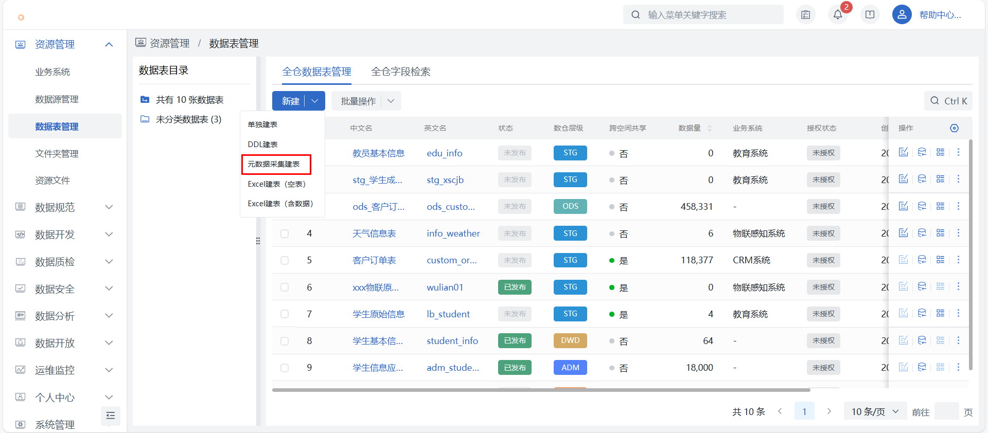Check the checkbox for row 8 student_info
This screenshot has width=988, height=433.
click(285, 341)
